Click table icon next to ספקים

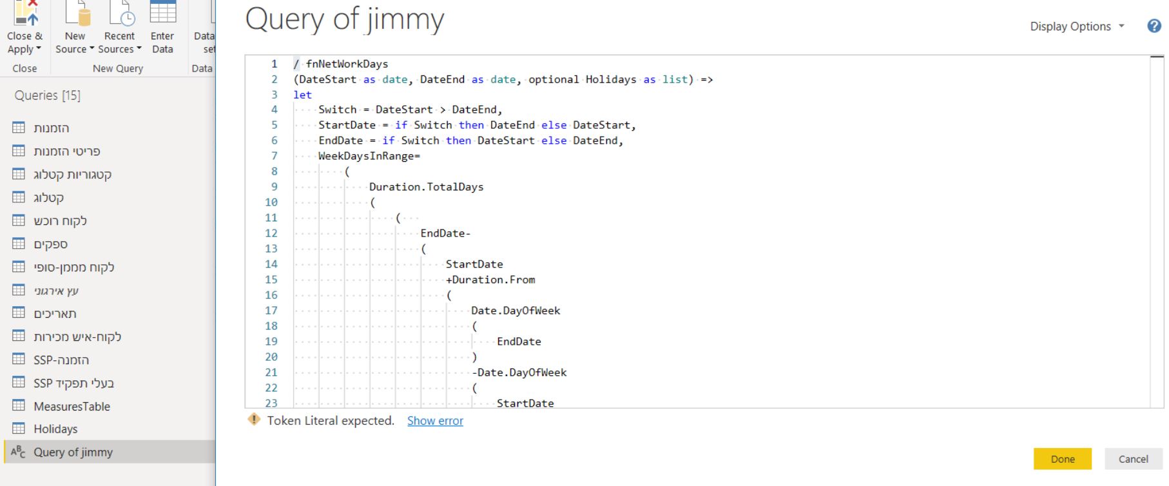pyautogui.click(x=19, y=243)
